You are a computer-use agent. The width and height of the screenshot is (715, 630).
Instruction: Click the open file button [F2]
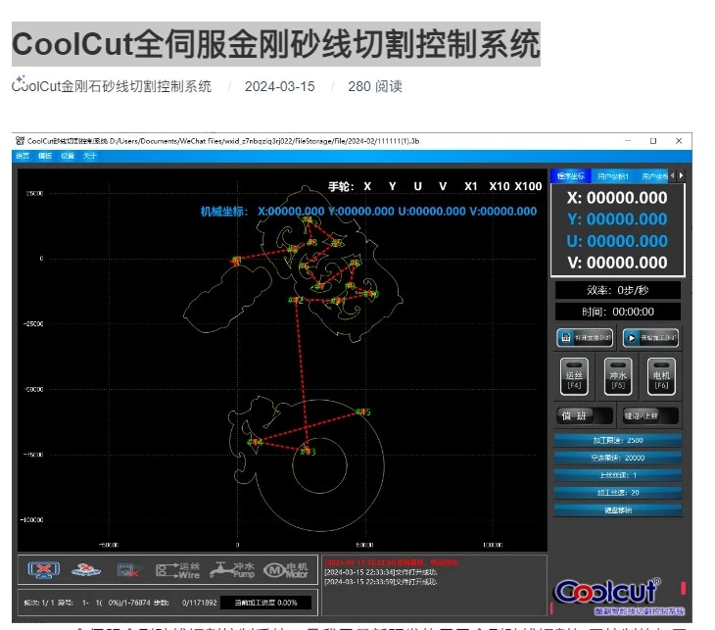[585, 338]
